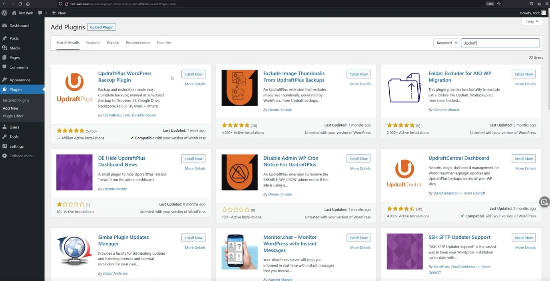Image resolution: width=550 pixels, height=281 pixels.
Task: Open Settings in the sidebar
Action: click(16, 146)
